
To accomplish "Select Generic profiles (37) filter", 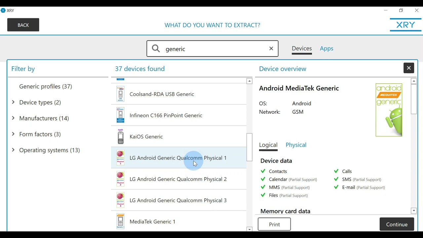I will (x=46, y=87).
